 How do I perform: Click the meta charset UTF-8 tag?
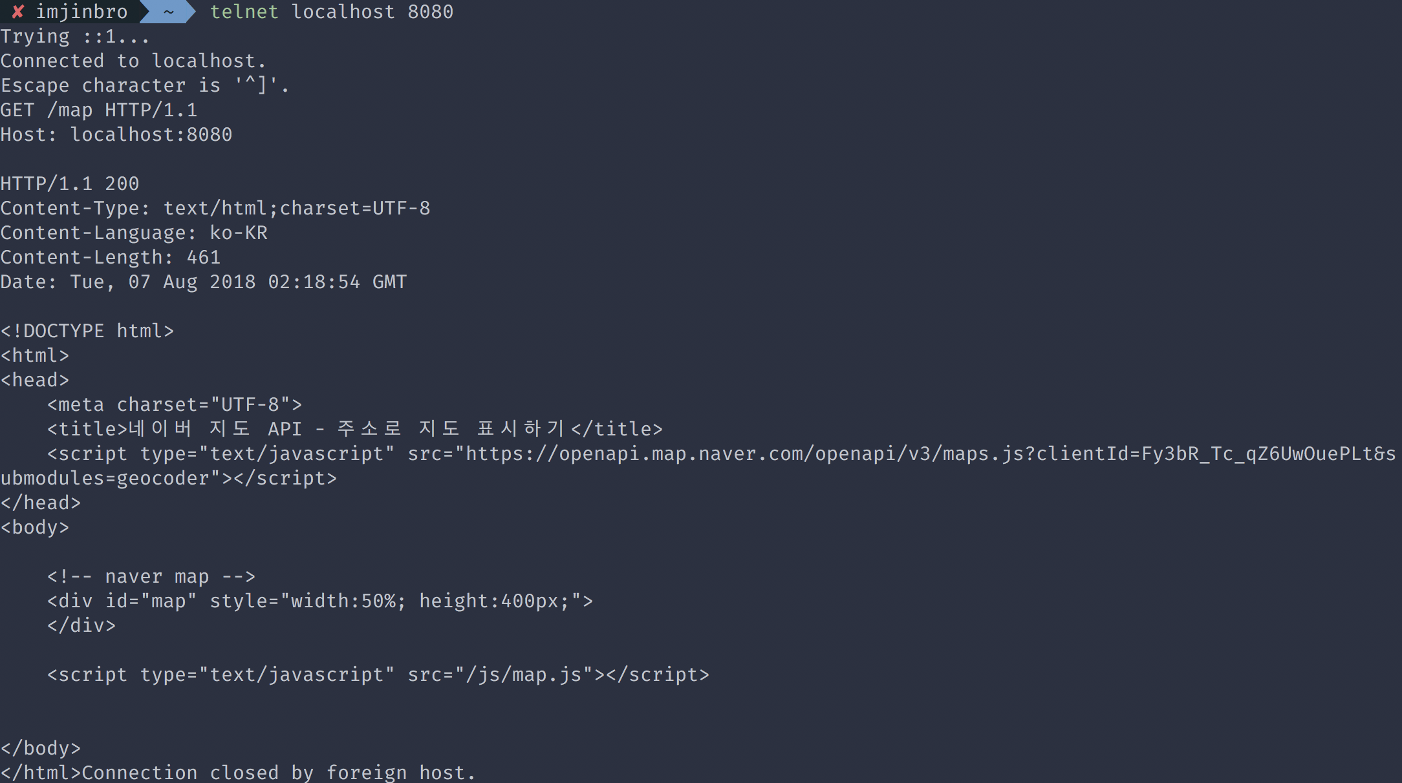175,404
